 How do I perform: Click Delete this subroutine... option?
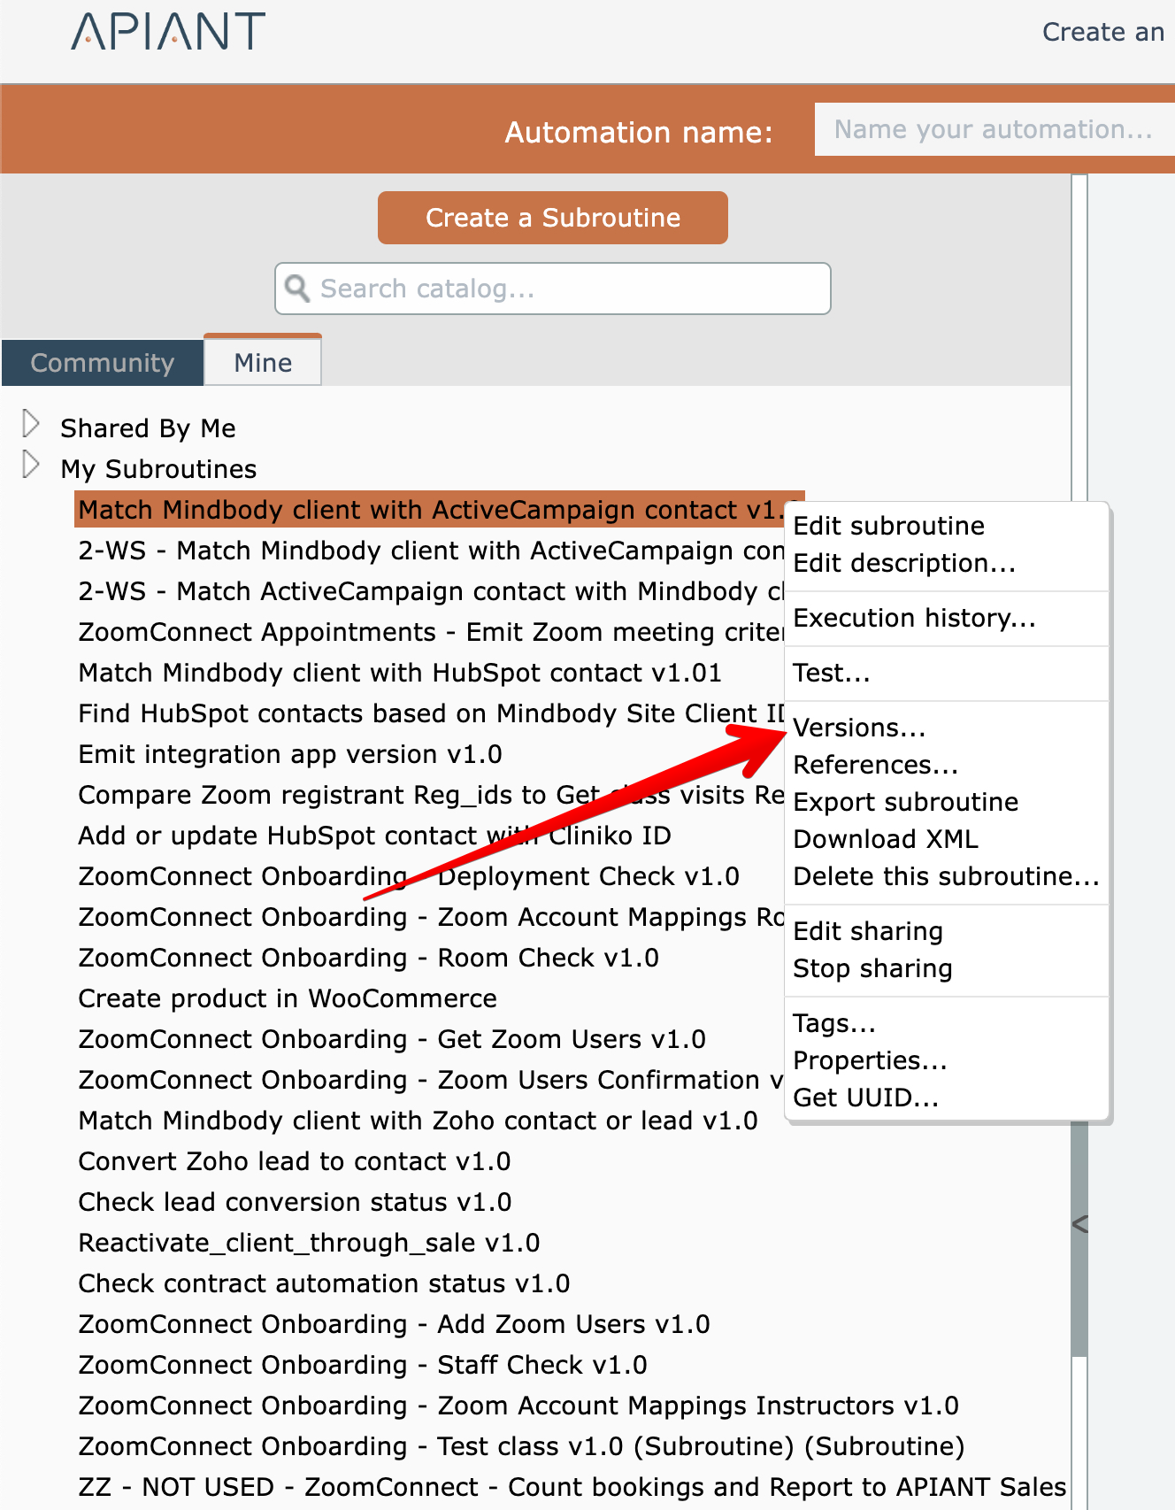(945, 876)
